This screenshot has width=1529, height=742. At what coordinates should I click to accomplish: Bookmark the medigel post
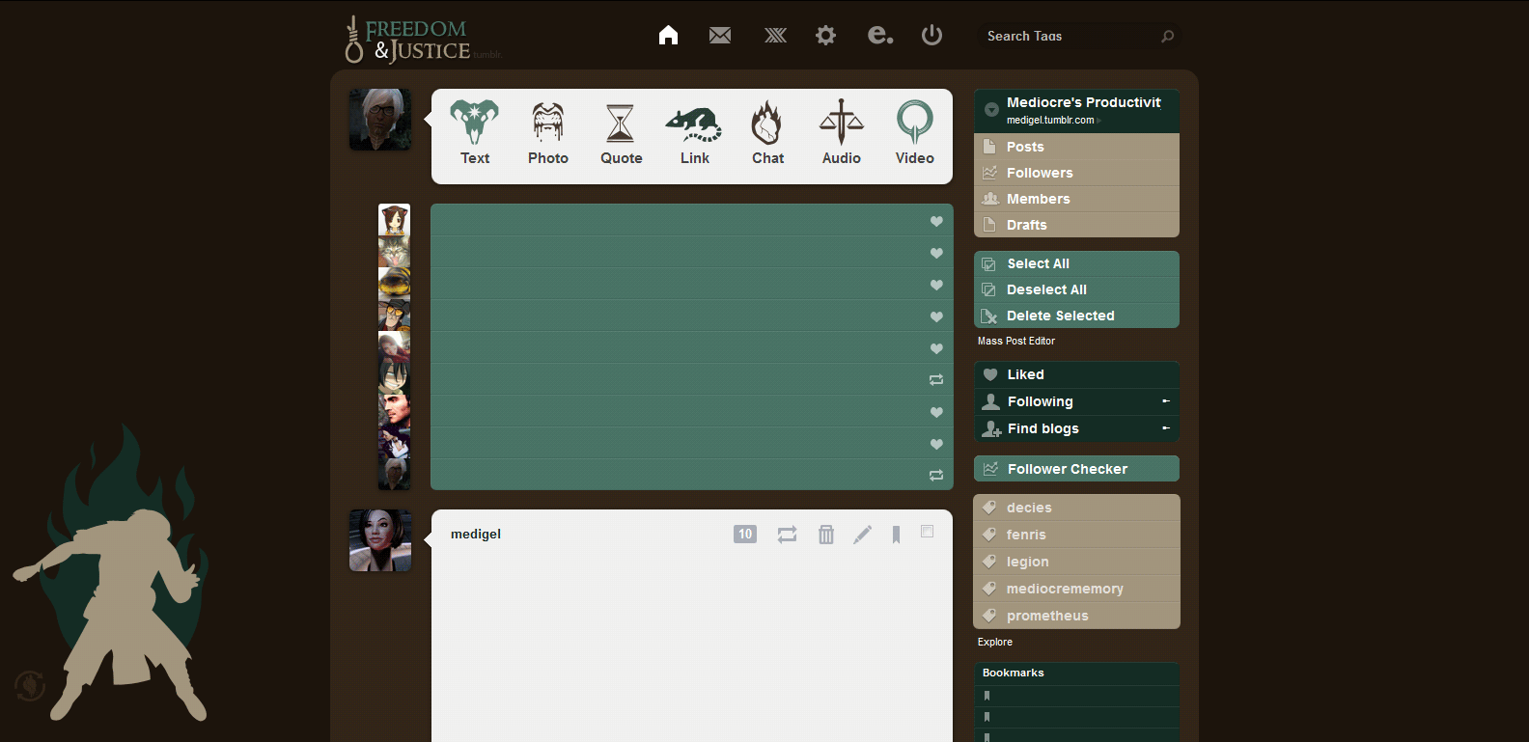pos(896,535)
